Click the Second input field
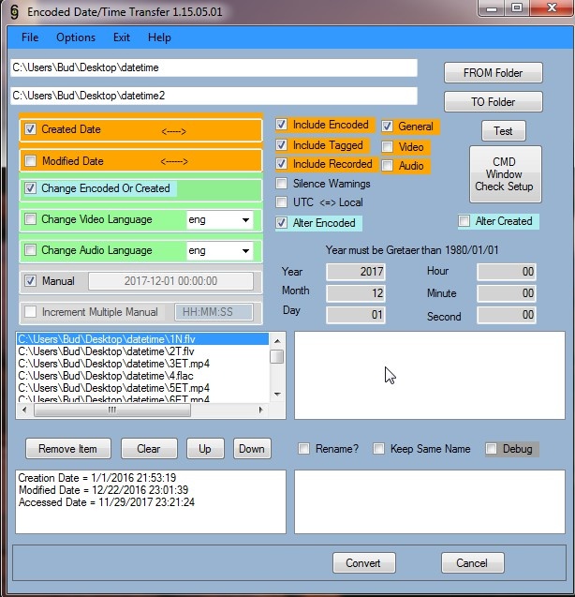Viewport: 575px width, 597px height. (x=507, y=315)
